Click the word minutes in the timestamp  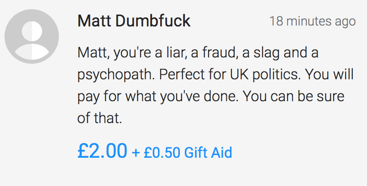tap(309, 21)
